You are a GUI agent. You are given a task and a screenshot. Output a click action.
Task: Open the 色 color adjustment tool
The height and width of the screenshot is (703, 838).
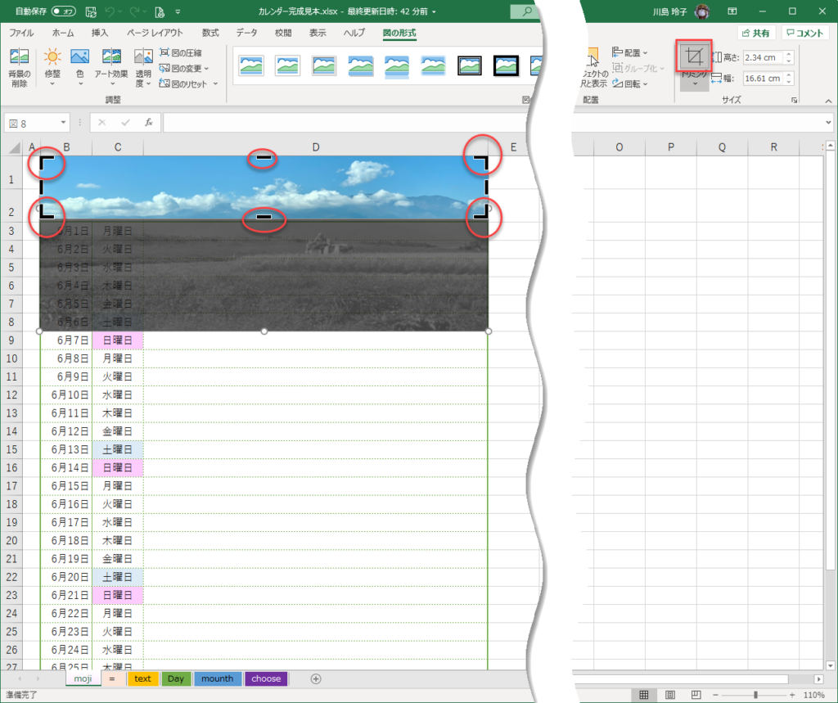point(79,67)
